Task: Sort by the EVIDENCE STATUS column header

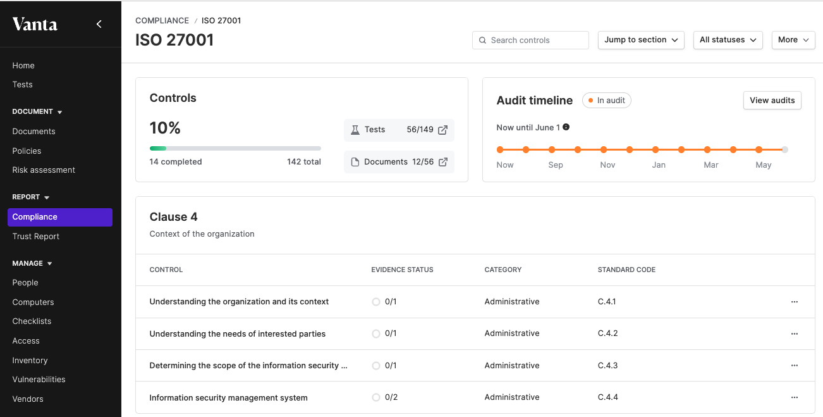Action: click(x=402, y=270)
